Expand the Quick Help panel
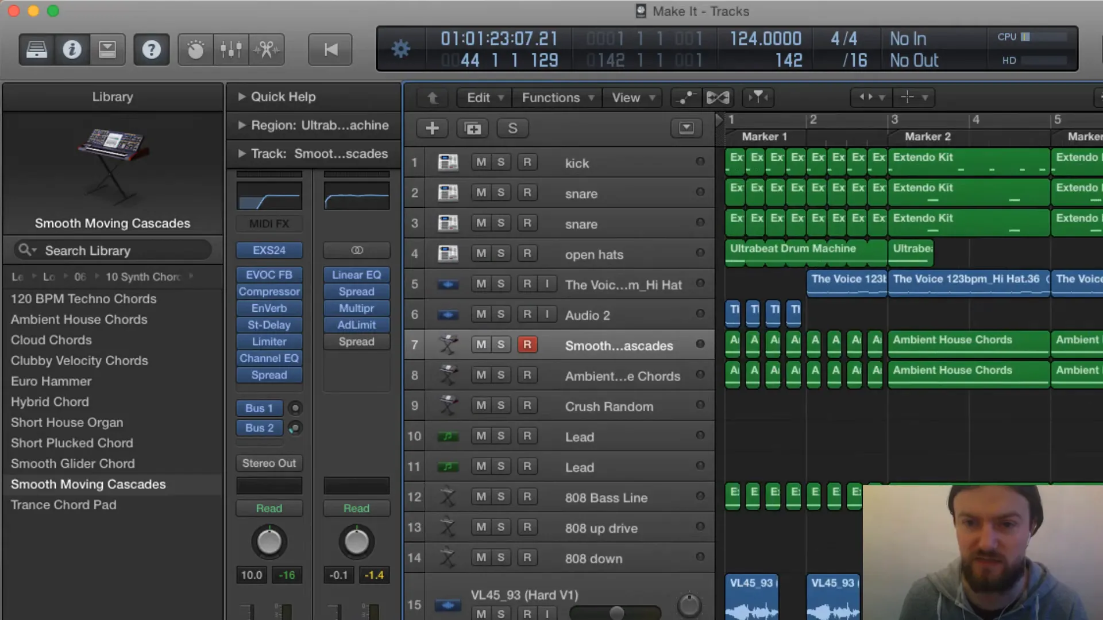The image size is (1103, 620). [242, 96]
